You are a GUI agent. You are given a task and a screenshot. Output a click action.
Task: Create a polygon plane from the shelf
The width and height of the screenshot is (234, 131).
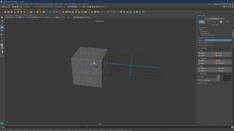pos(21,12)
